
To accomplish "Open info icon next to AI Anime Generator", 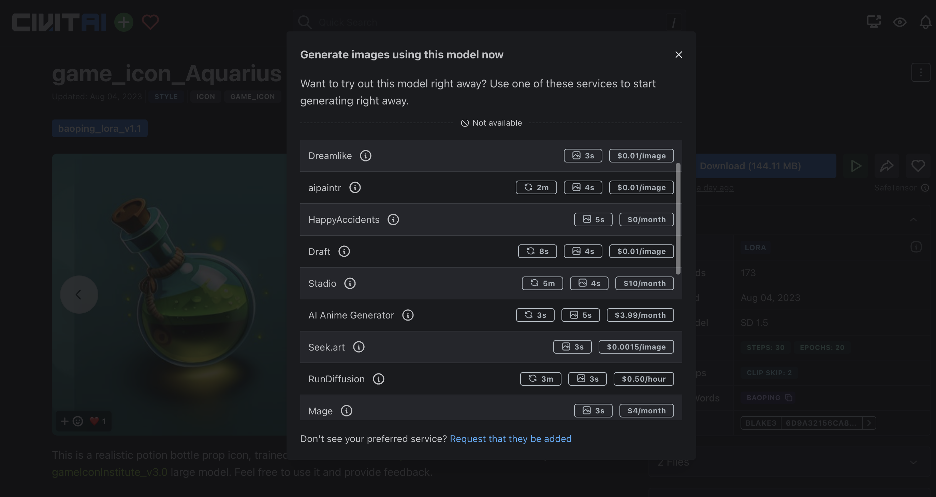I will pos(408,315).
